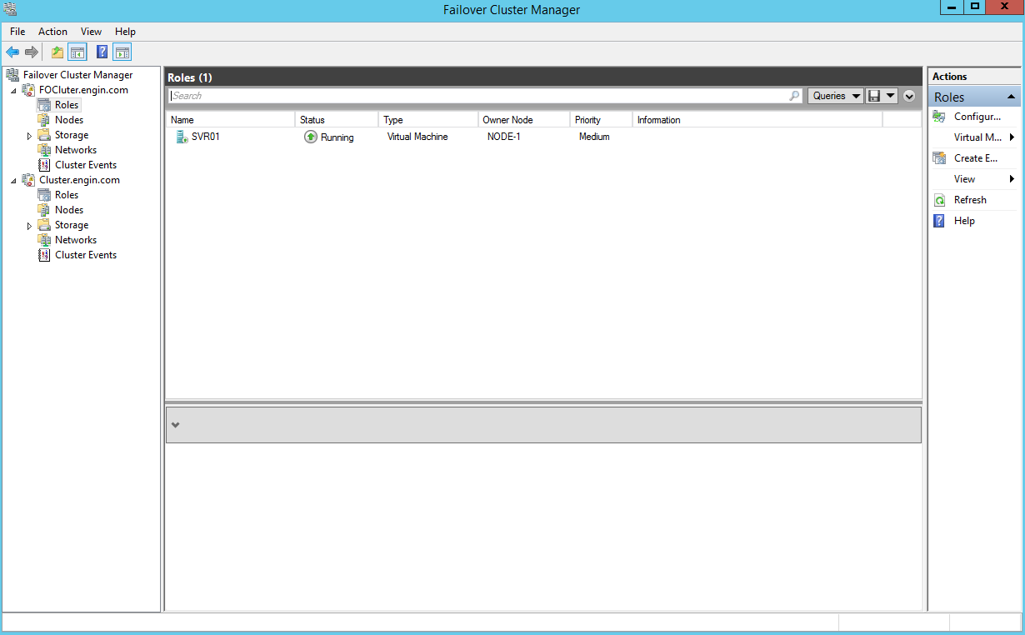The width and height of the screenshot is (1025, 635).
Task: Open the File menu
Action: pyautogui.click(x=17, y=32)
